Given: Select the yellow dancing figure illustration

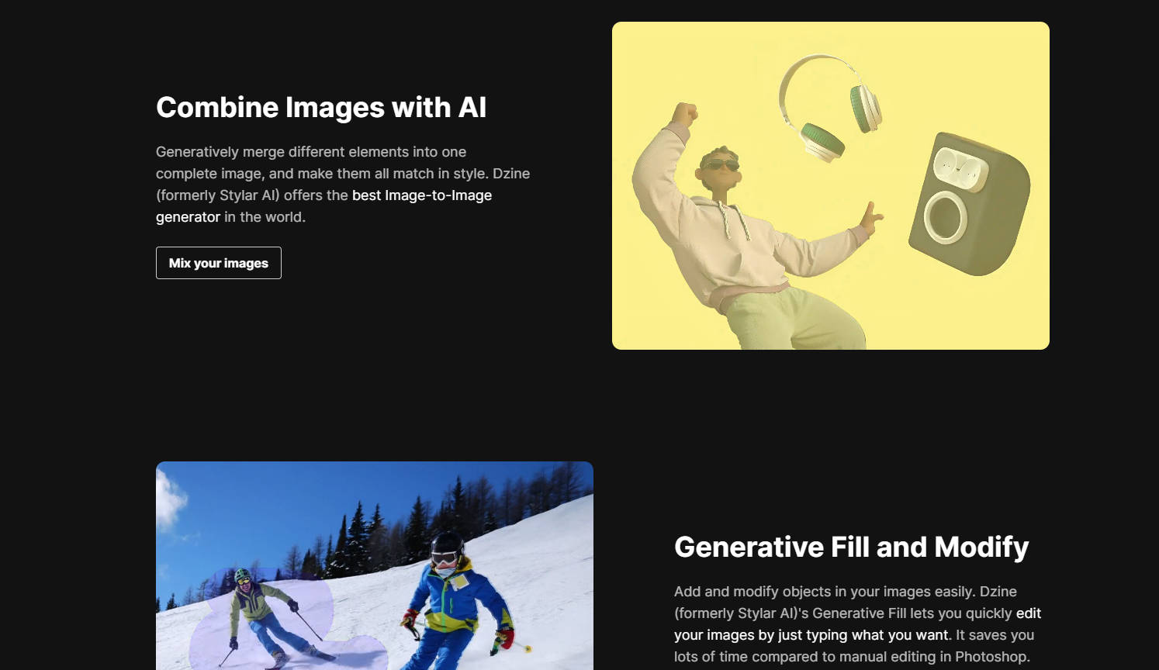Looking at the screenshot, I should (x=830, y=185).
